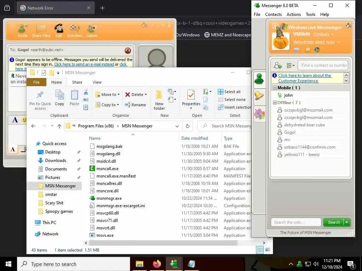This screenshot has width=362, height=271.
Task: Click the green Search button
Action: click(334, 222)
